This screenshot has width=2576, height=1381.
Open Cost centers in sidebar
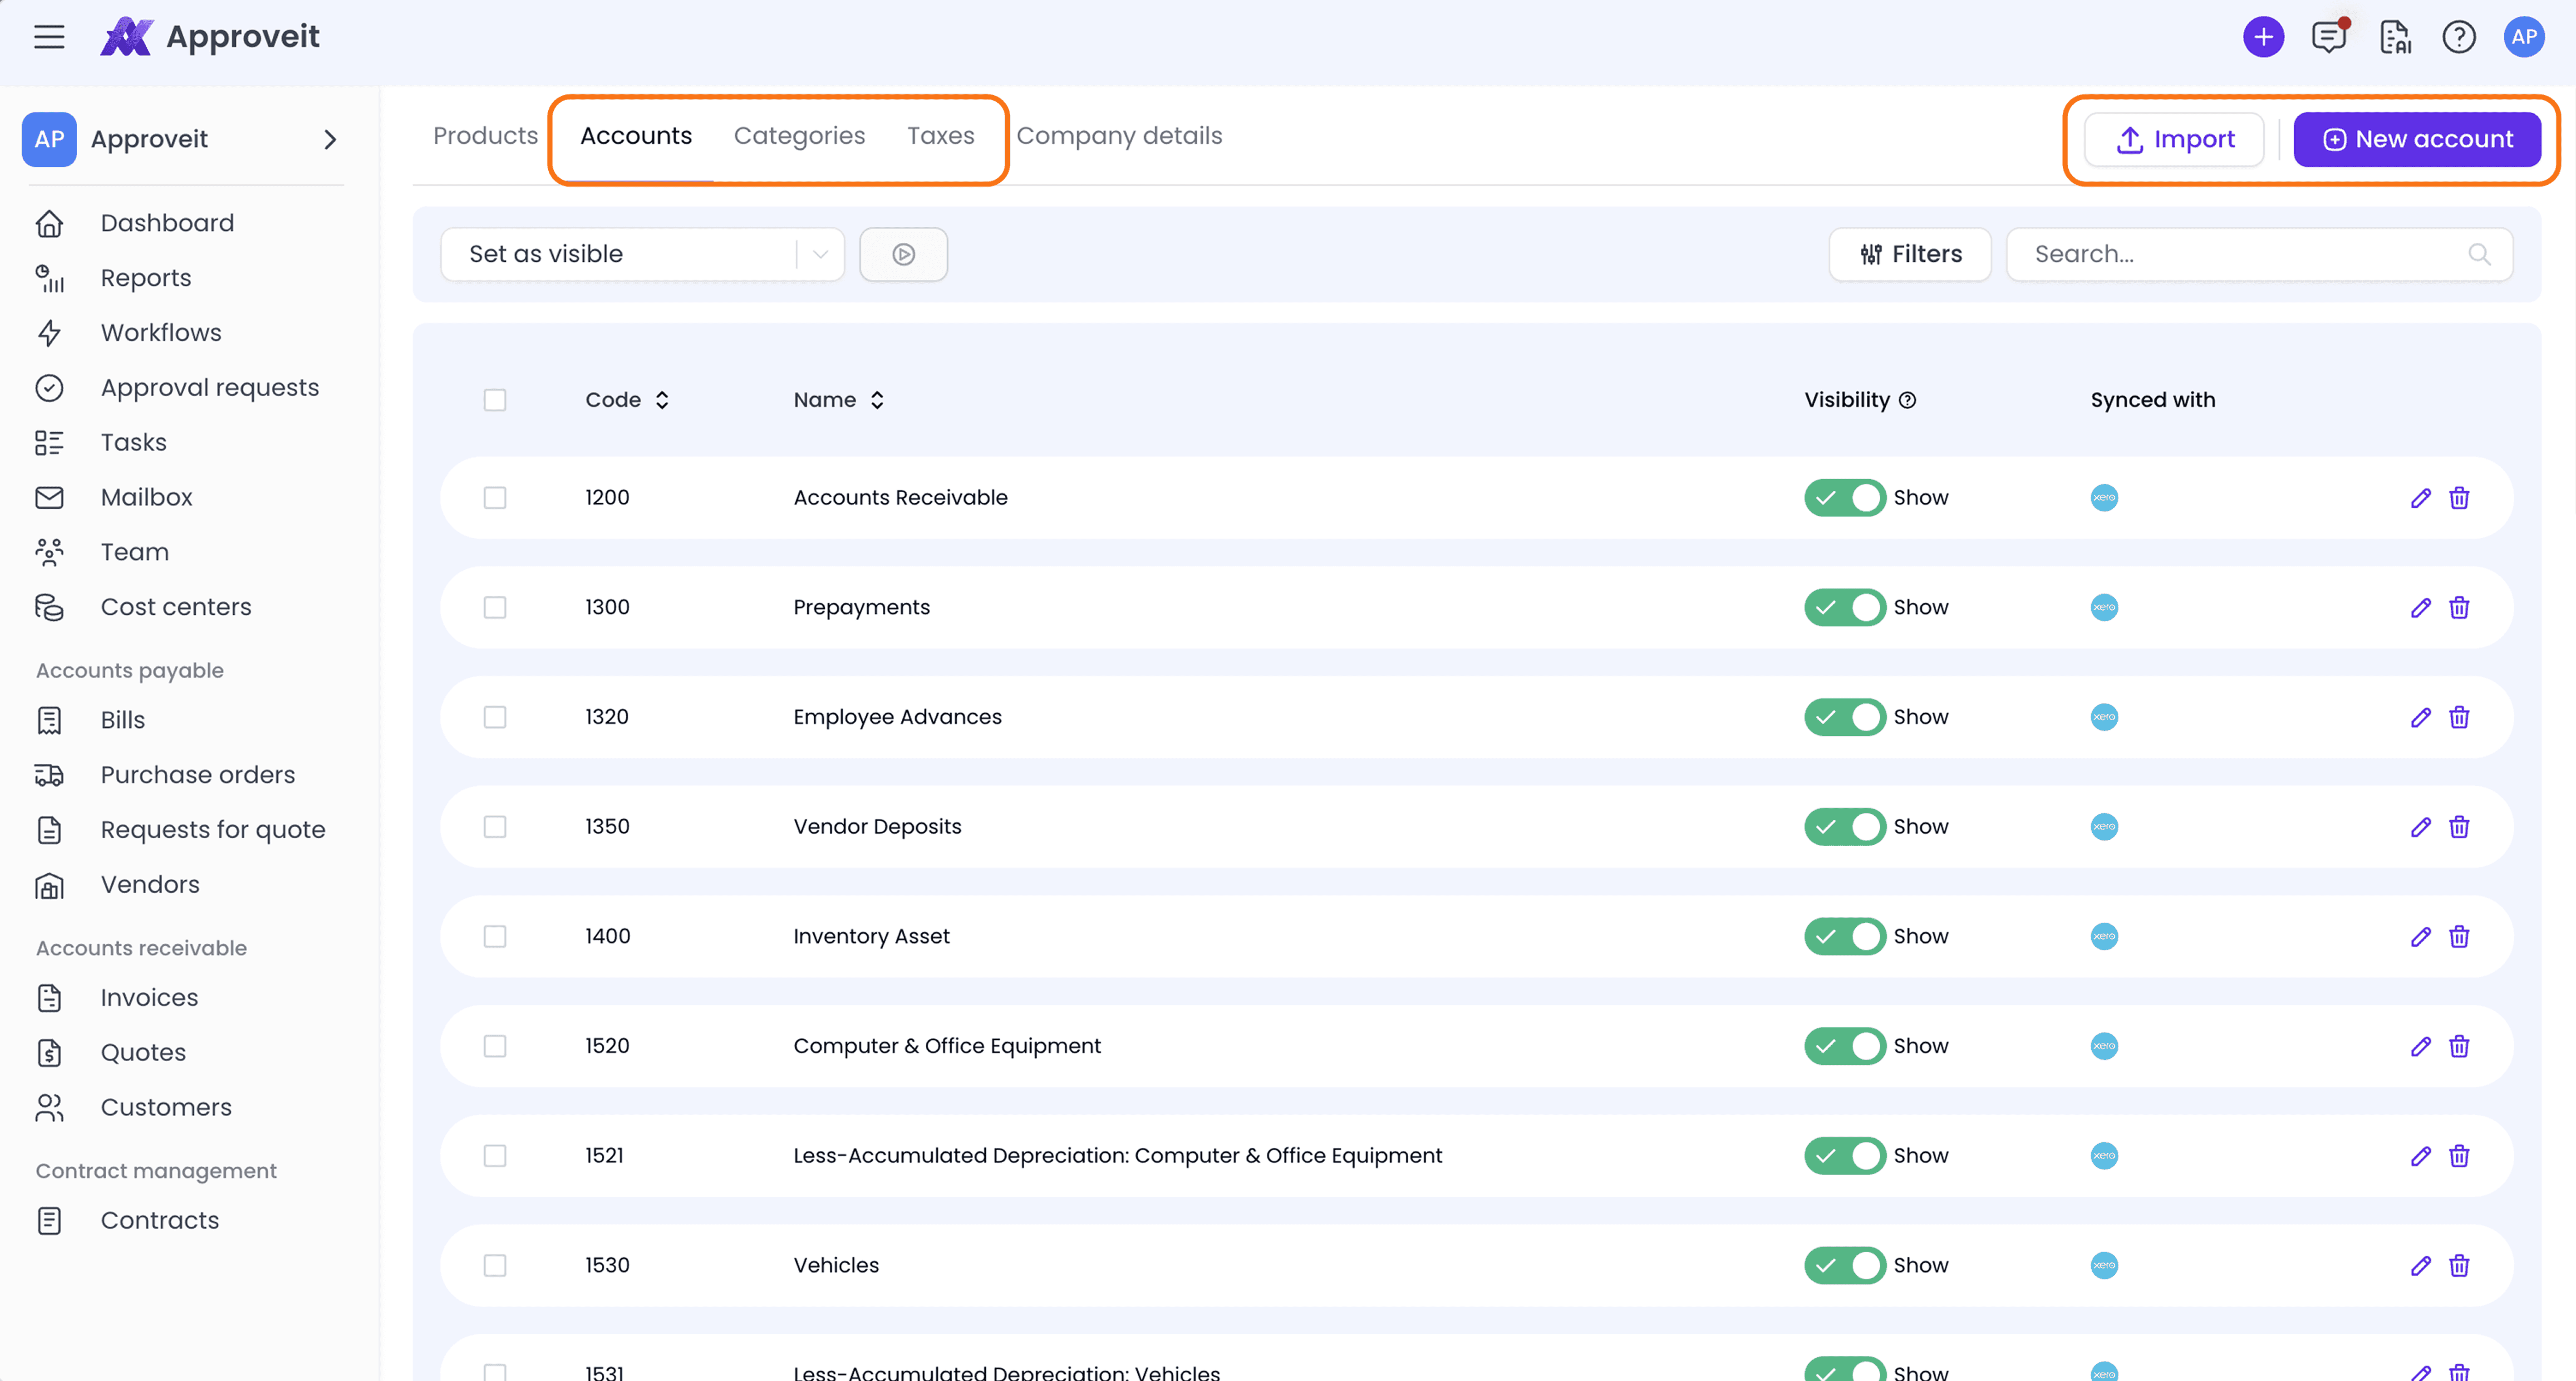pos(175,607)
